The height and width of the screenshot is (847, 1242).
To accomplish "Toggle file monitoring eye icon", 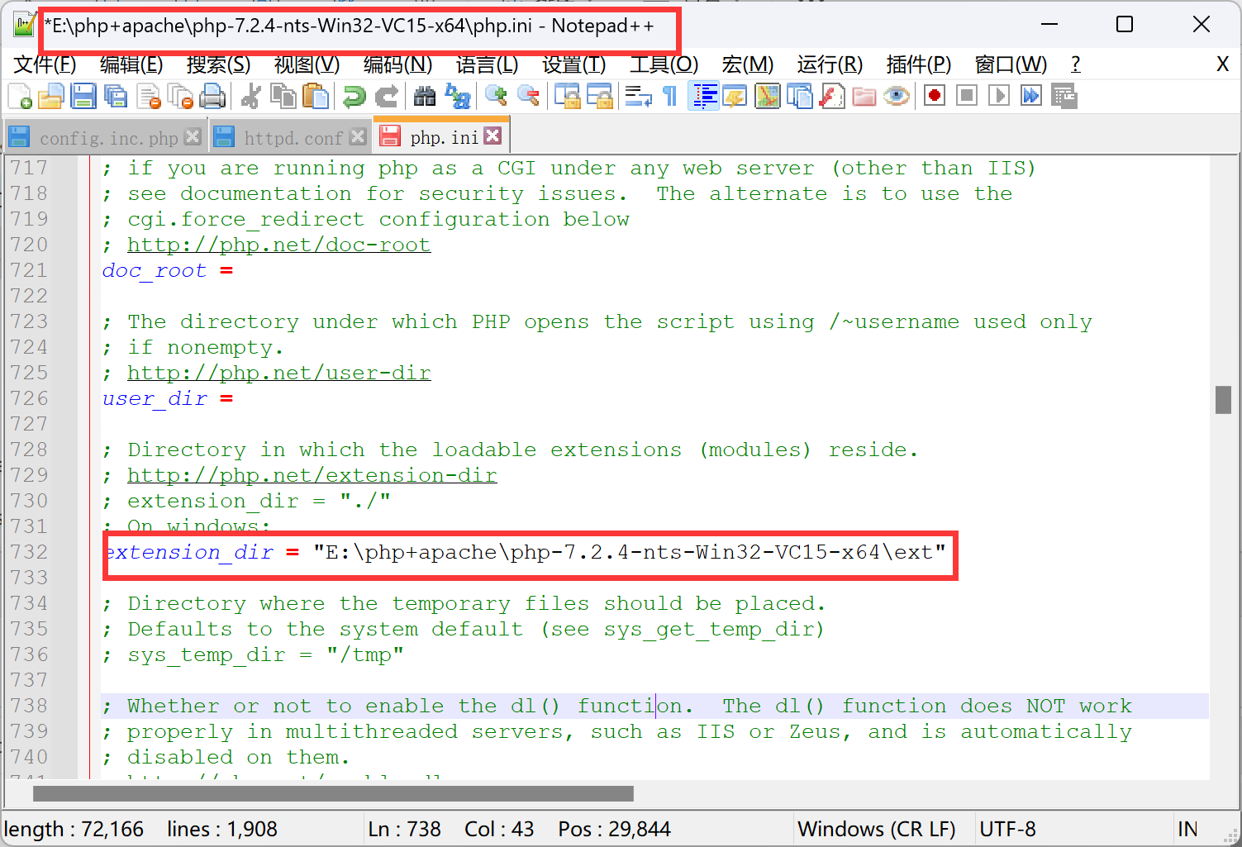I will (x=897, y=97).
